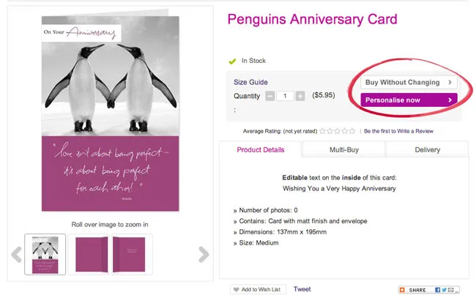Click the Tweet link

[302, 289]
